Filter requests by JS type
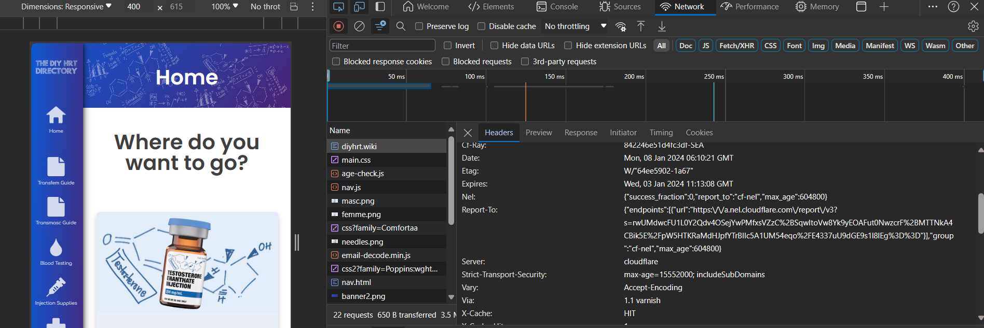Image resolution: width=984 pixels, height=328 pixels. click(x=705, y=46)
